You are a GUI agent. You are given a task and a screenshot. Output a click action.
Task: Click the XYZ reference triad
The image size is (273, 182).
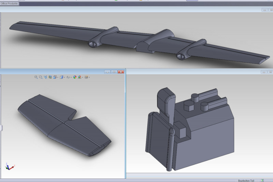pyautogui.click(x=10, y=167)
